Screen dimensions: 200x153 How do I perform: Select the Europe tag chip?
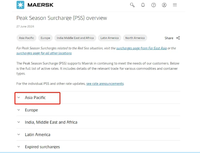45,38
